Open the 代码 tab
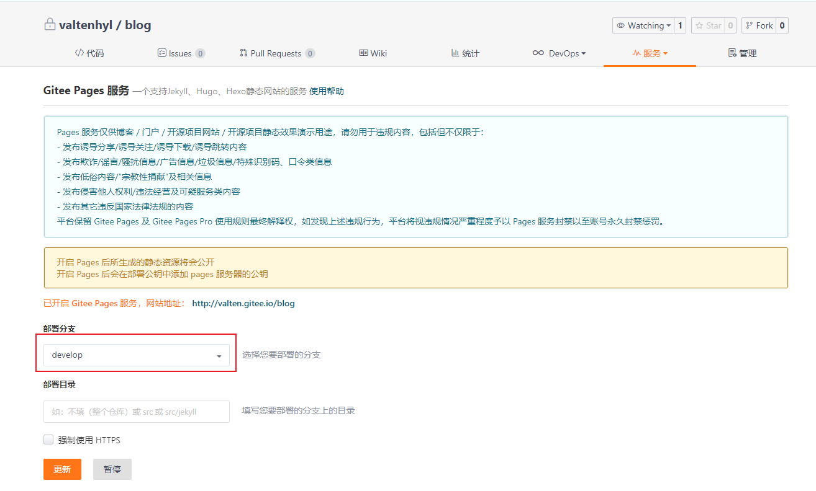 pos(89,53)
